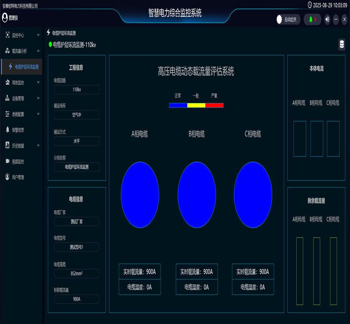Click the 管理员 user avatar icon
Image resolution: width=350 pixels, height=324 pixels.
tap(5, 17)
